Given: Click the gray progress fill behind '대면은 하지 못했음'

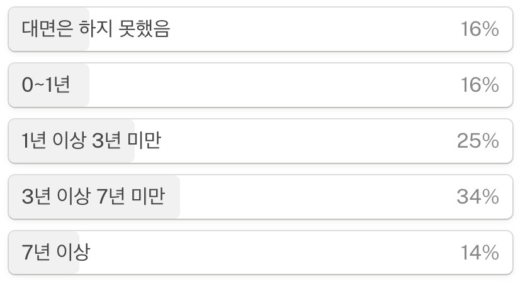Looking at the screenshot, I should 49,29.
